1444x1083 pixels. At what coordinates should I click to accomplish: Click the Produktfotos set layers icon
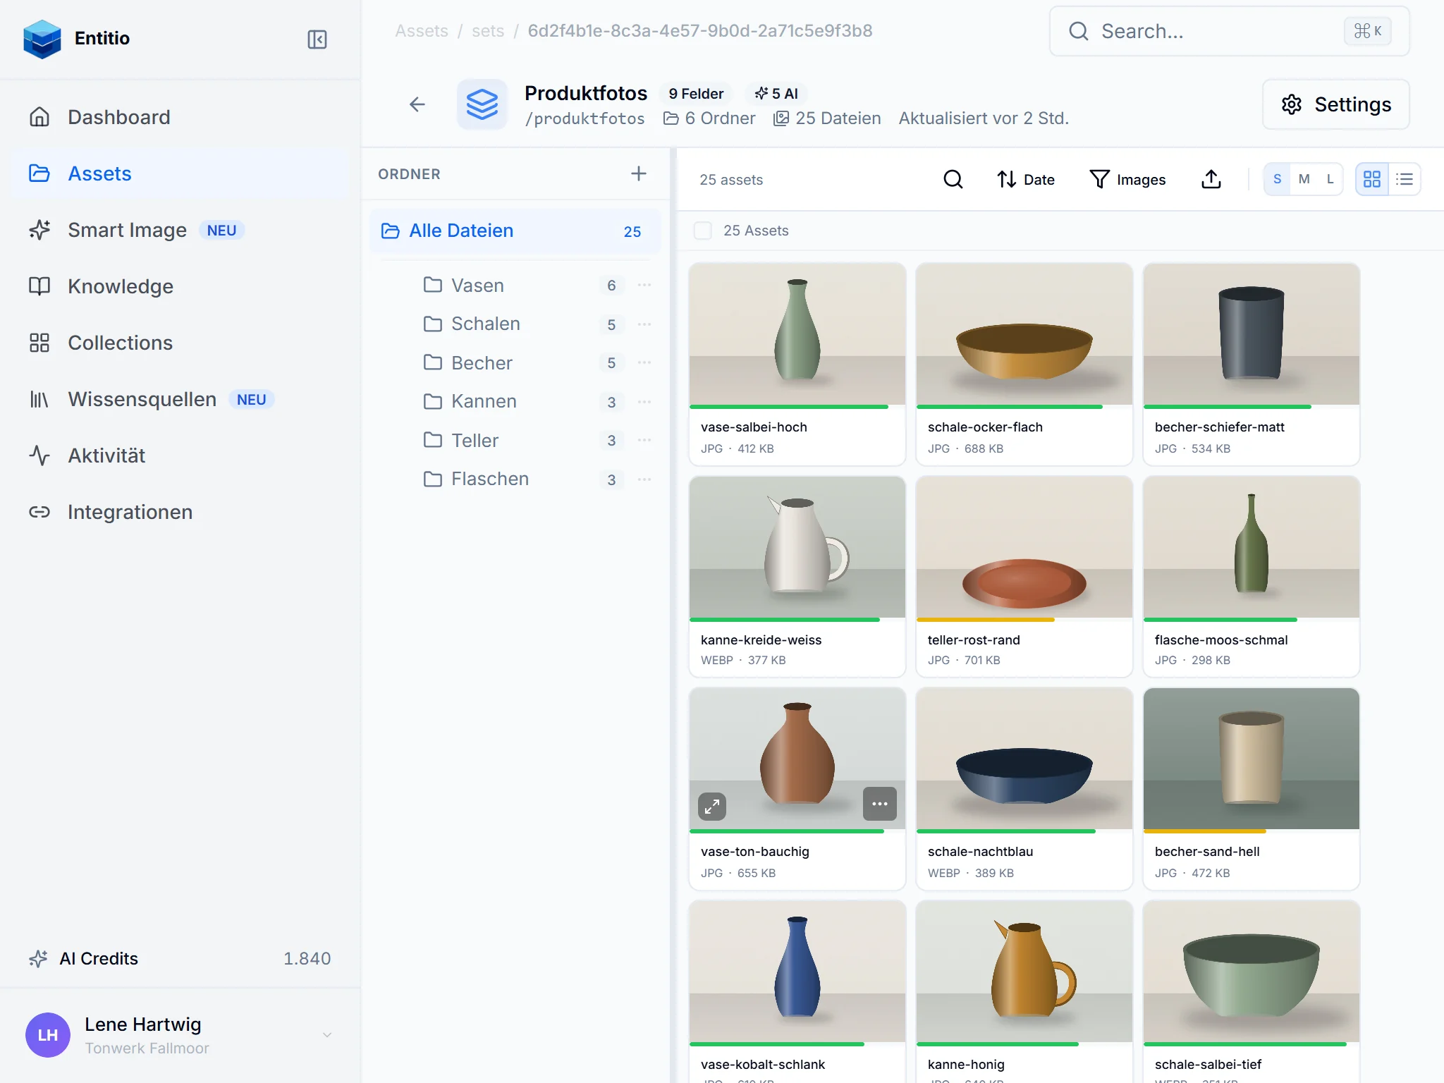482,104
